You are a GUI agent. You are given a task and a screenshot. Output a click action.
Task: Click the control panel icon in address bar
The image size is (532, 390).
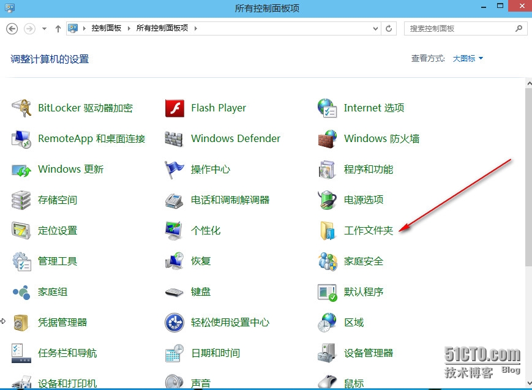(x=73, y=28)
